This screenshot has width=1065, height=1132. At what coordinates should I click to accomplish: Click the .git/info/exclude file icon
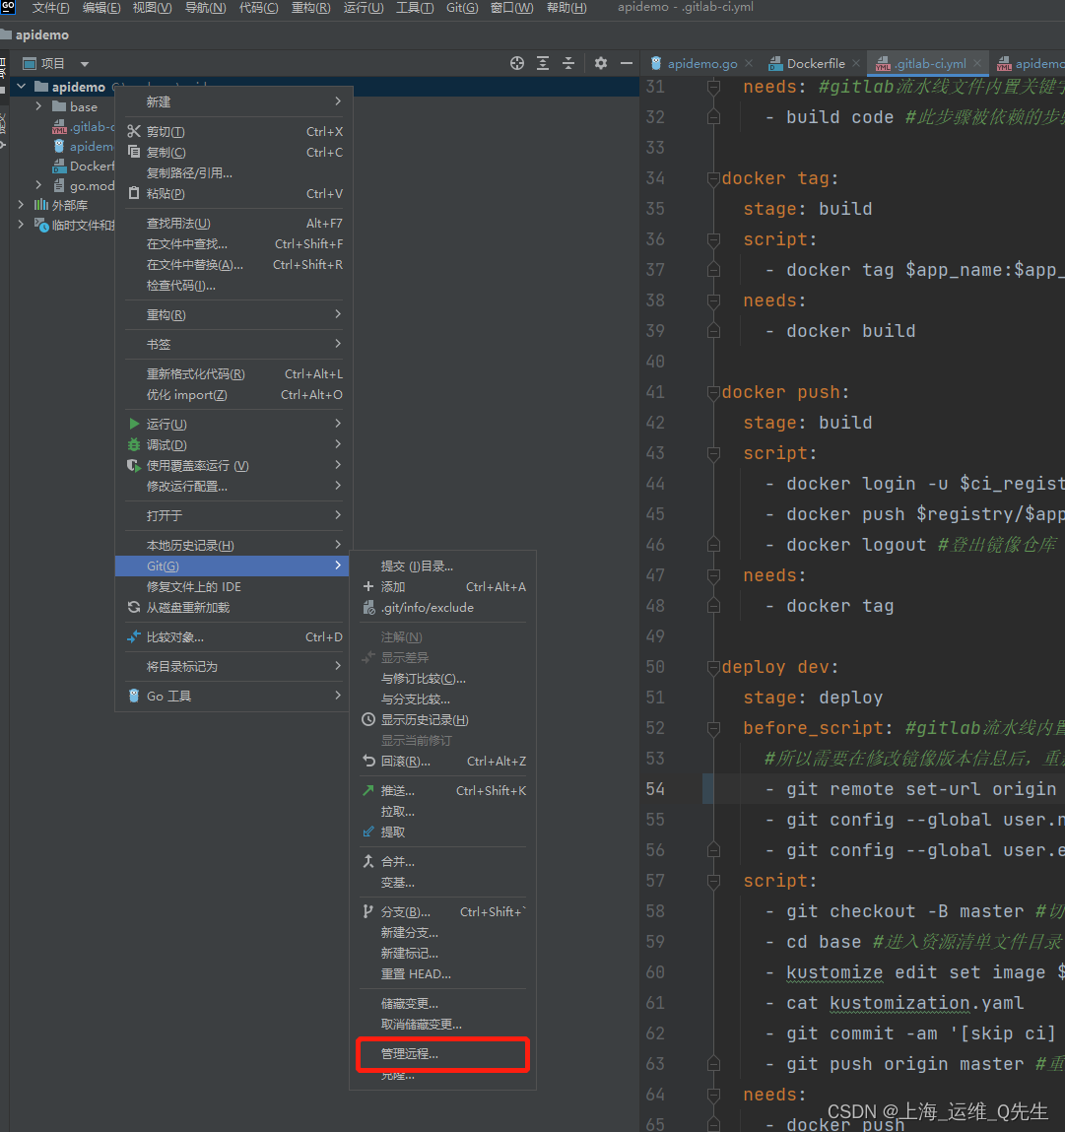369,607
